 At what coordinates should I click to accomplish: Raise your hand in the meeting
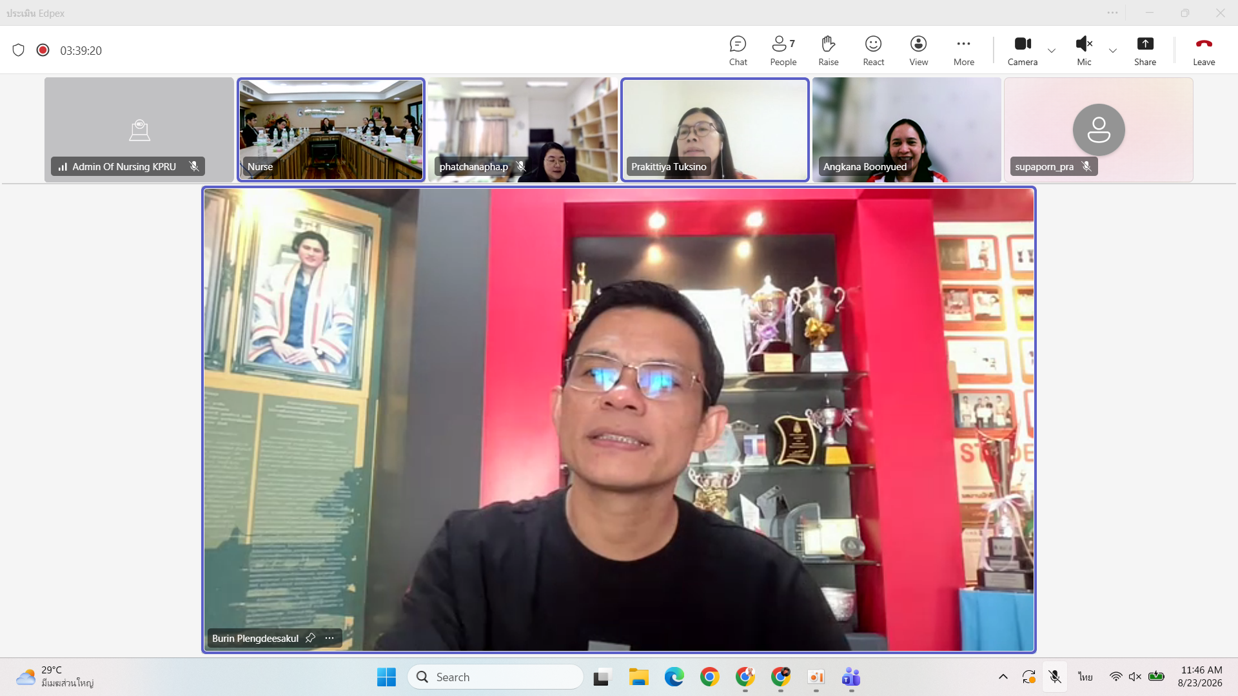click(x=828, y=50)
